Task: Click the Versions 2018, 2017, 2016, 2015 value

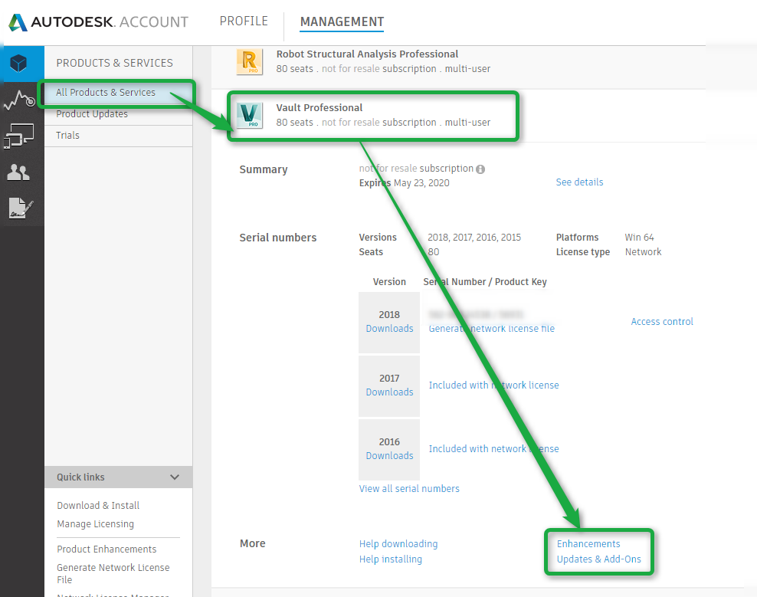Action: pyautogui.click(x=474, y=237)
